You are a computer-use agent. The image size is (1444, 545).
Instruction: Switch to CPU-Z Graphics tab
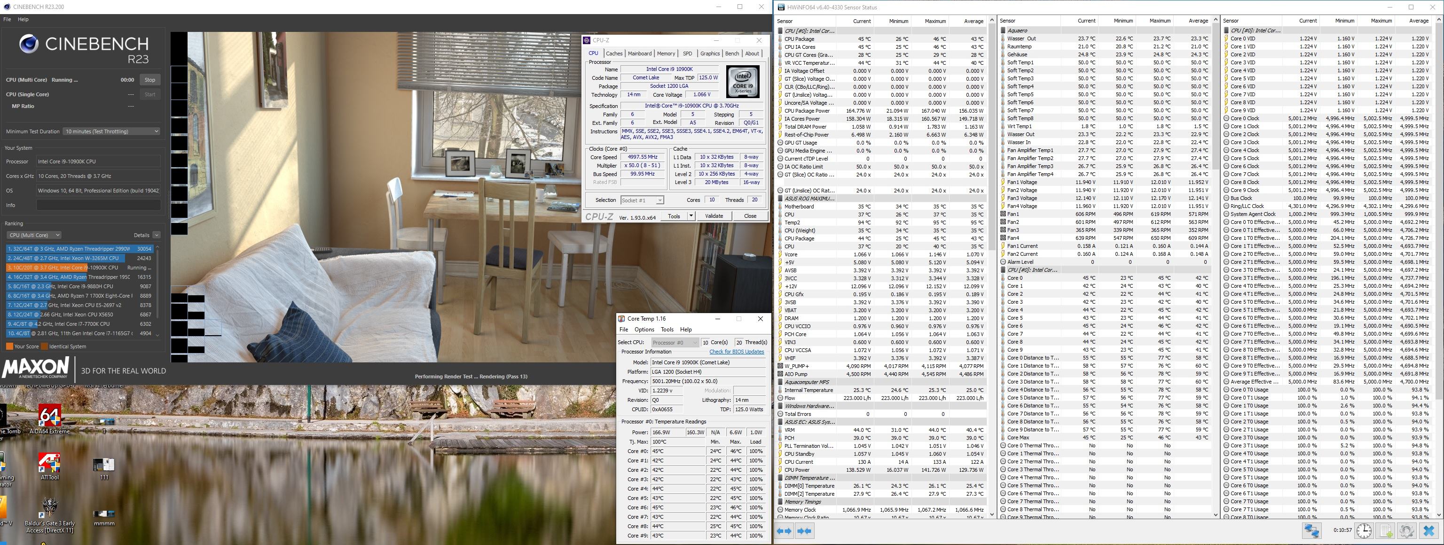point(710,54)
